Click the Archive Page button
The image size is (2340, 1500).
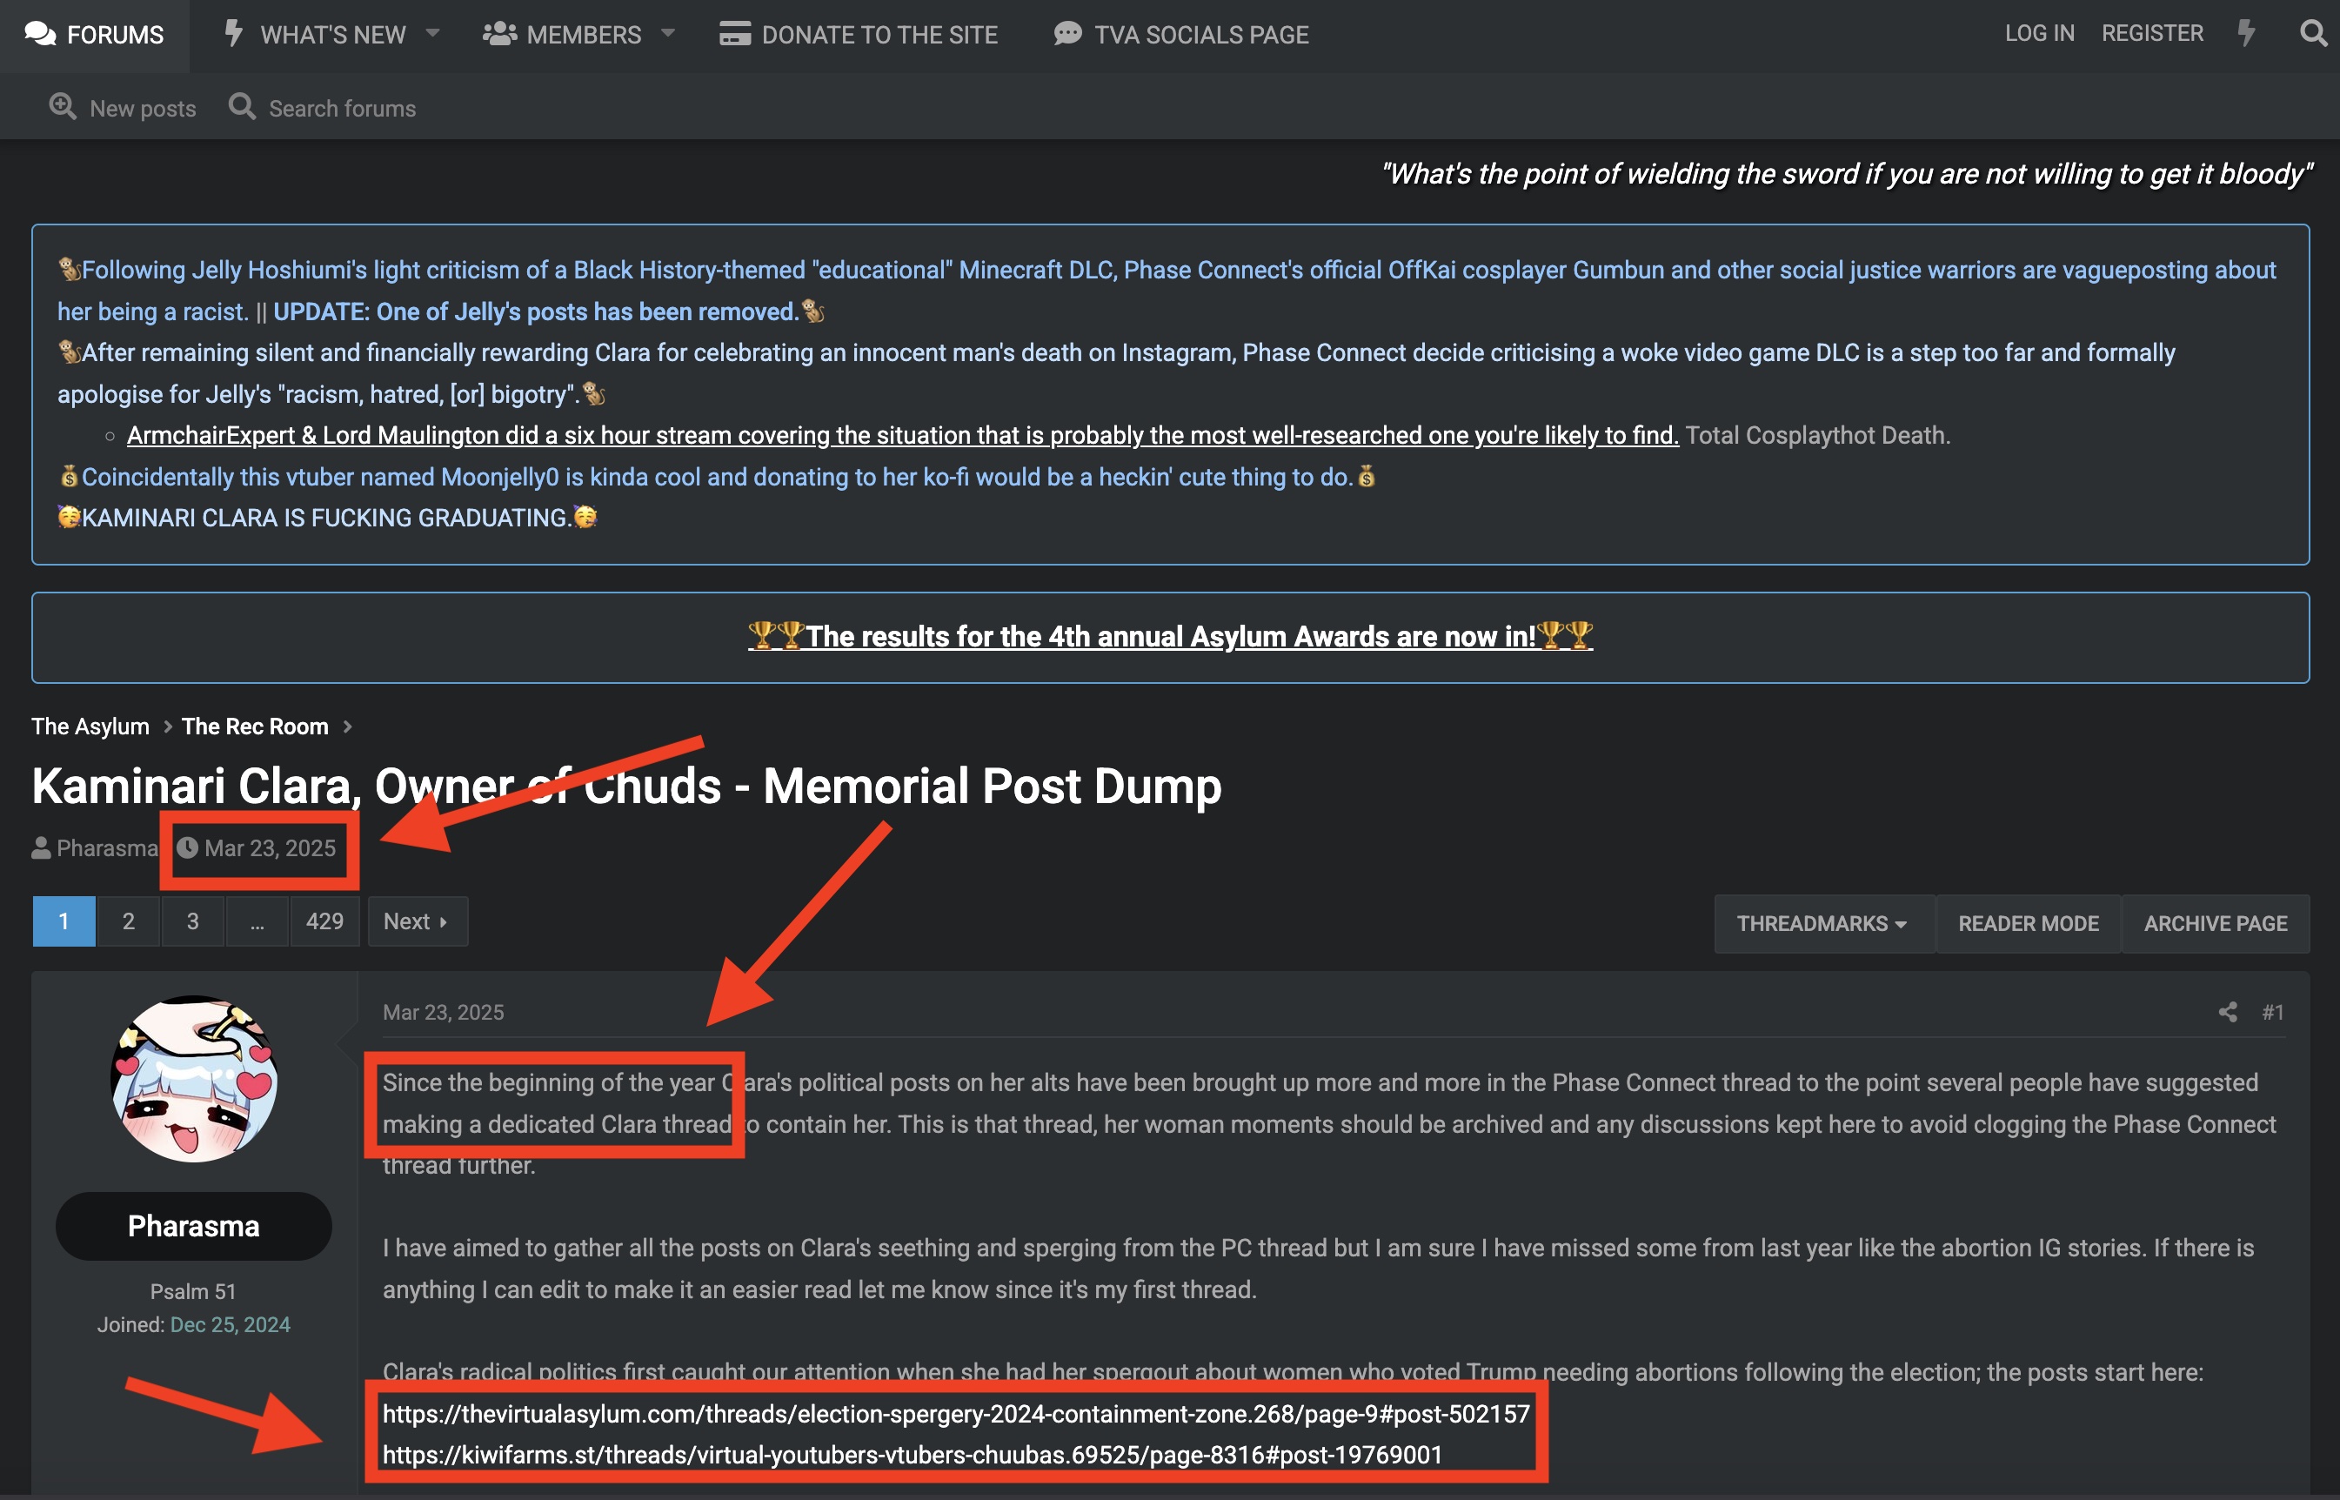pos(2216,923)
